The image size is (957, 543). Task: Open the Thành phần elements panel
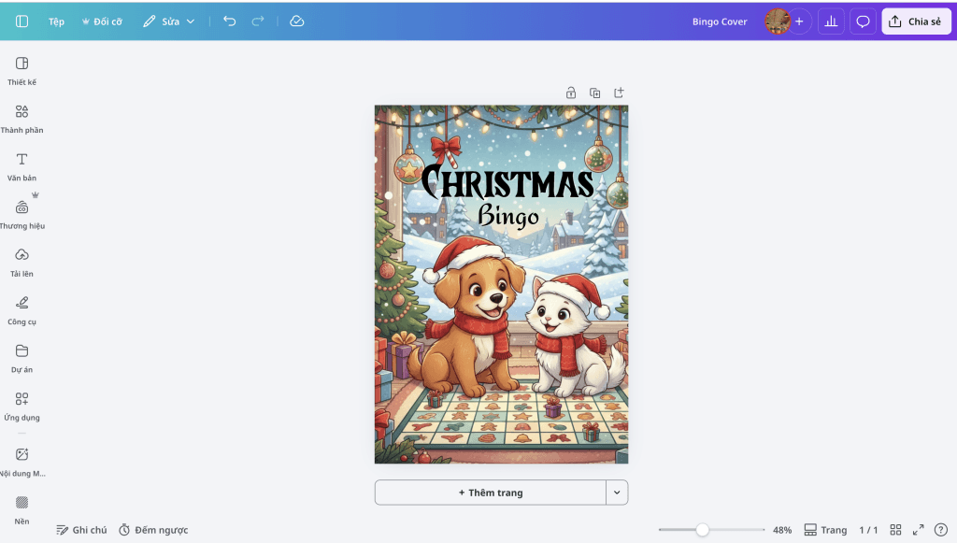pyautogui.click(x=21, y=118)
